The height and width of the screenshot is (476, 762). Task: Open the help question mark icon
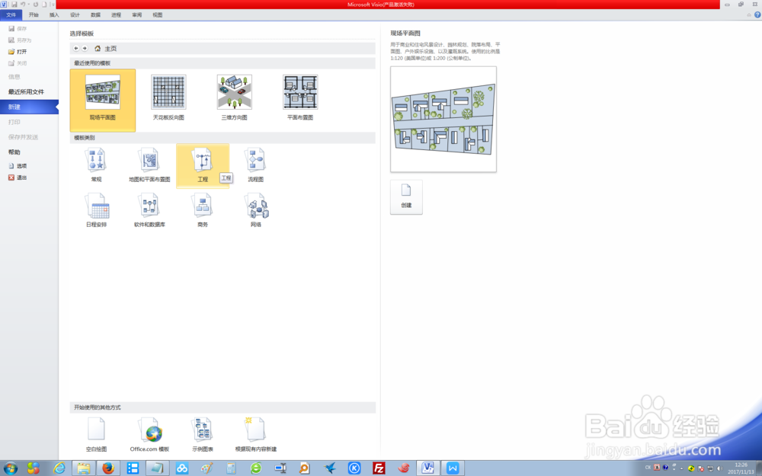click(x=757, y=15)
